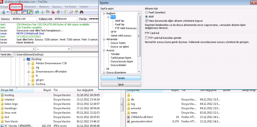Click the reconnect to server icon
257x127 pixels.
pyautogui.click(x=58, y=12)
